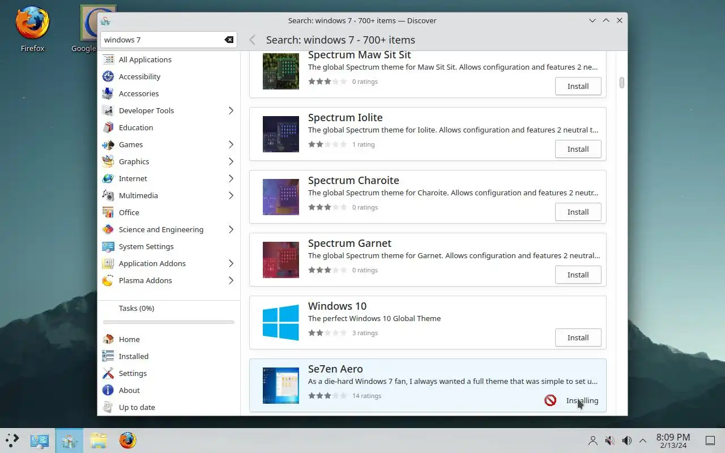
Task: Open the file manager from the taskbar
Action: pos(99,440)
